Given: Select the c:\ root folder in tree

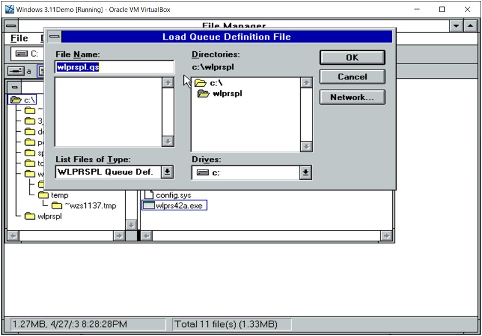Looking at the screenshot, I should click(22, 100).
